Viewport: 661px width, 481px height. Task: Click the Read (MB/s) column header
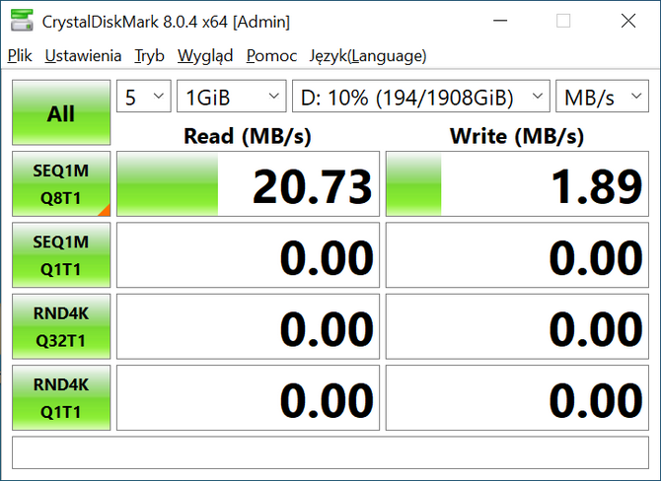click(248, 136)
